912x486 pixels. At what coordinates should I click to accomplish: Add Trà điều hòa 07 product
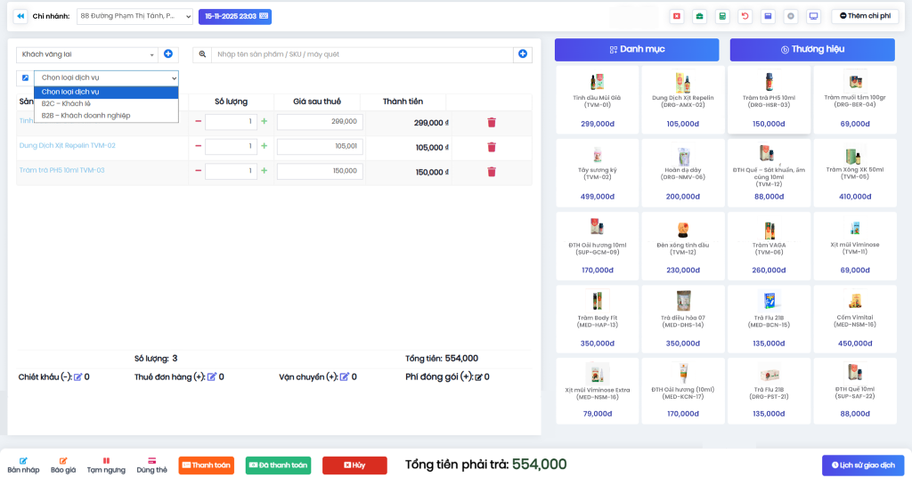(683, 319)
